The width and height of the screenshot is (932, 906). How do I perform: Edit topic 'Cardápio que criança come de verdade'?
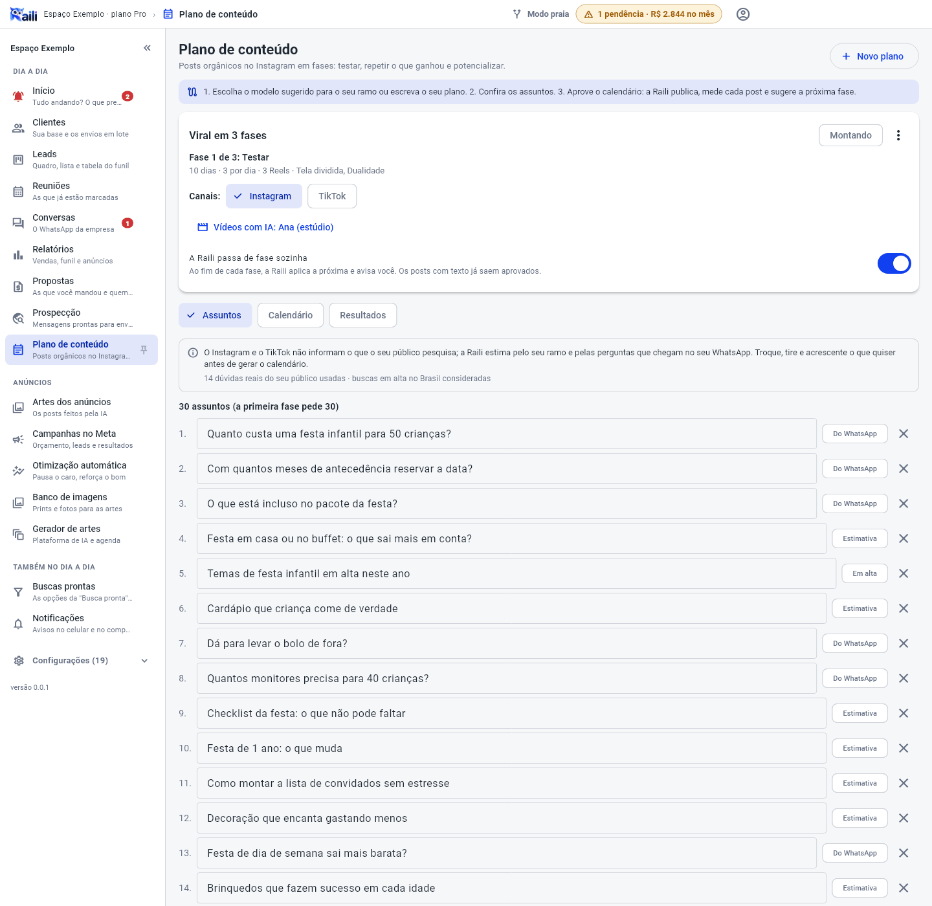511,608
